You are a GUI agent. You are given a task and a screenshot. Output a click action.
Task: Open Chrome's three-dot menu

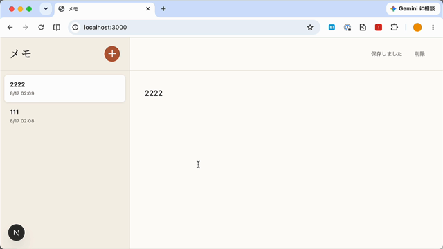click(x=433, y=28)
